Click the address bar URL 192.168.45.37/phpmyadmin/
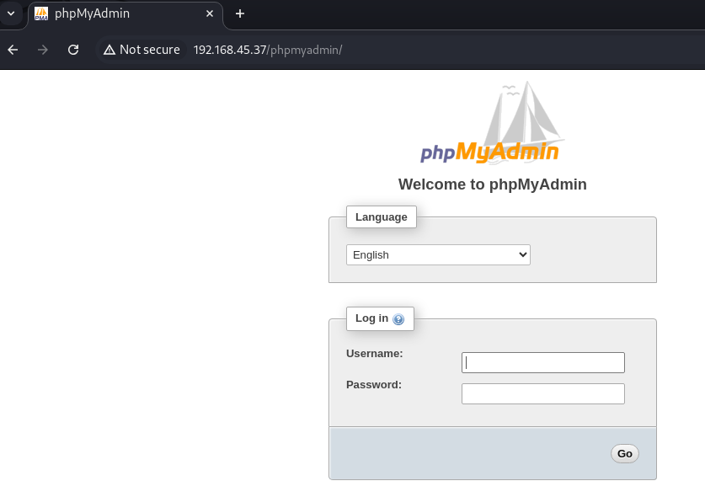The height and width of the screenshot is (497, 705). point(268,50)
